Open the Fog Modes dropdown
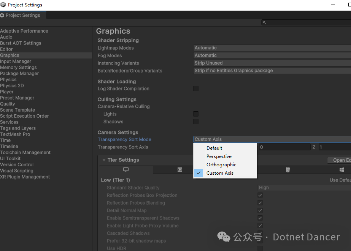The height and width of the screenshot is (251, 351). coord(272,55)
